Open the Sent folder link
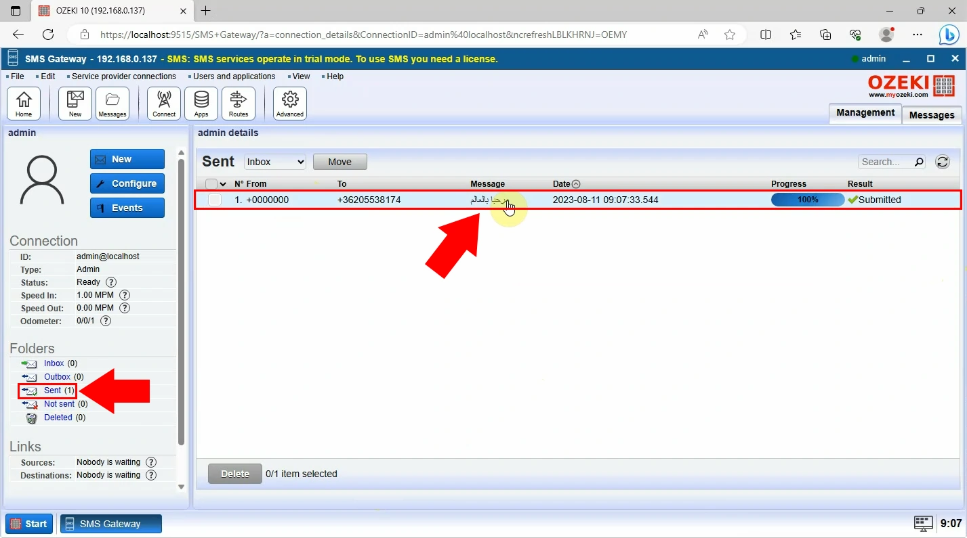967x538 pixels. tap(53, 390)
